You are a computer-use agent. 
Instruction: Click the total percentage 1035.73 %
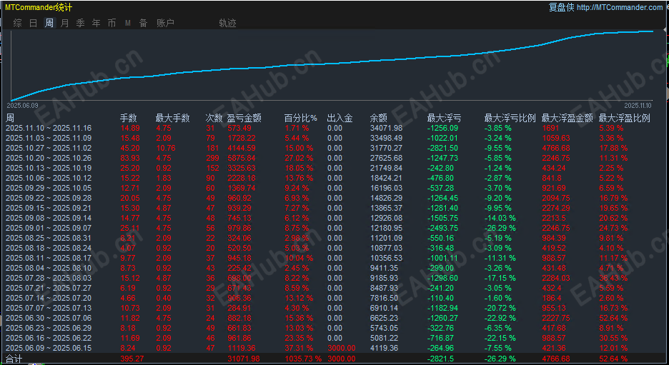(x=303, y=359)
